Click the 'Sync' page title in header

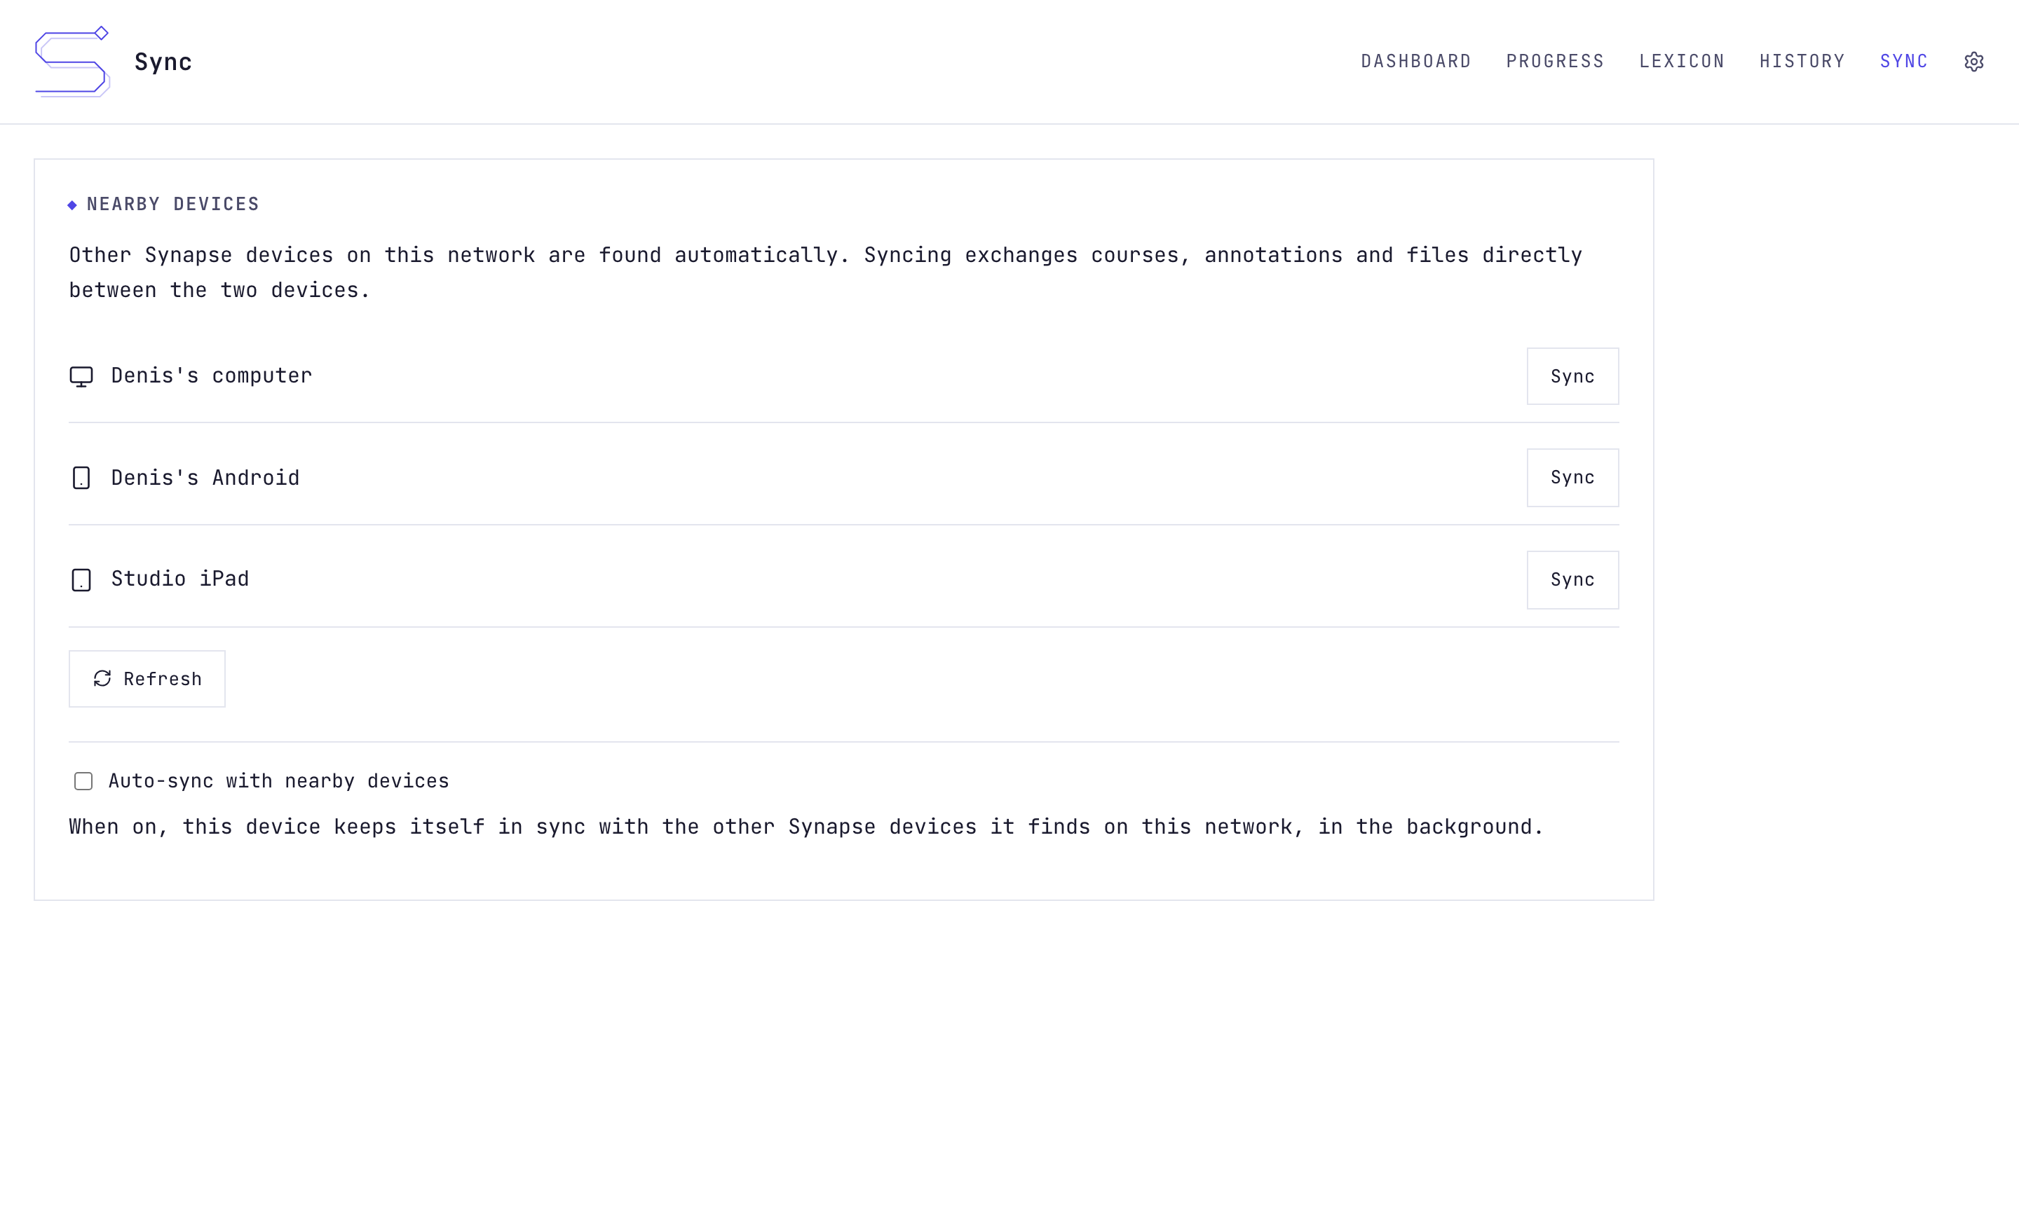click(x=163, y=62)
